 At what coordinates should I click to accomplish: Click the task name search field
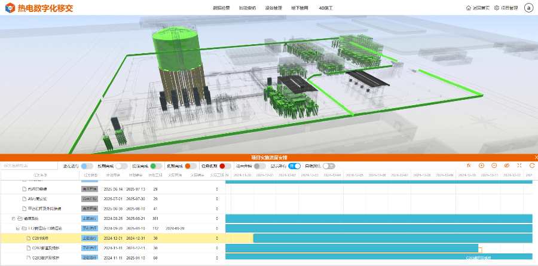[30, 166]
